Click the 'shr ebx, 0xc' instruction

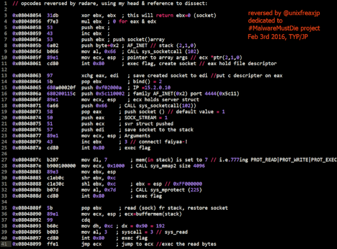[x=98, y=178]
